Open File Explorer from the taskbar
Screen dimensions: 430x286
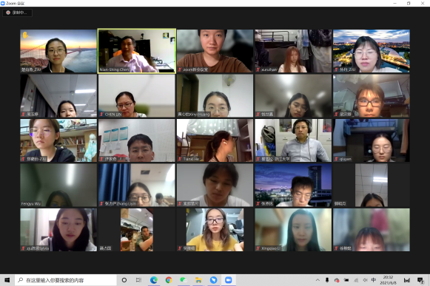[198, 280]
